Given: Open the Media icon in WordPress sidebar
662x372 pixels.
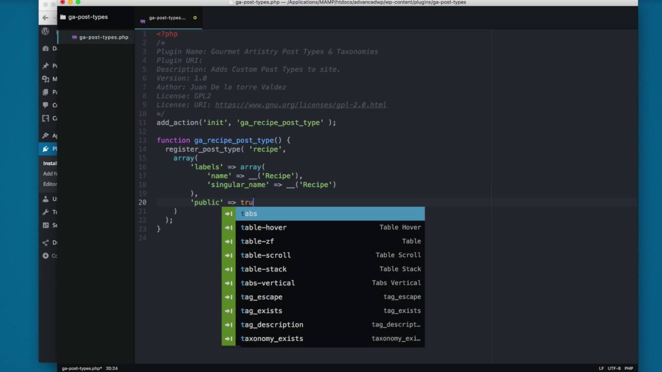Looking at the screenshot, I should tap(46, 79).
